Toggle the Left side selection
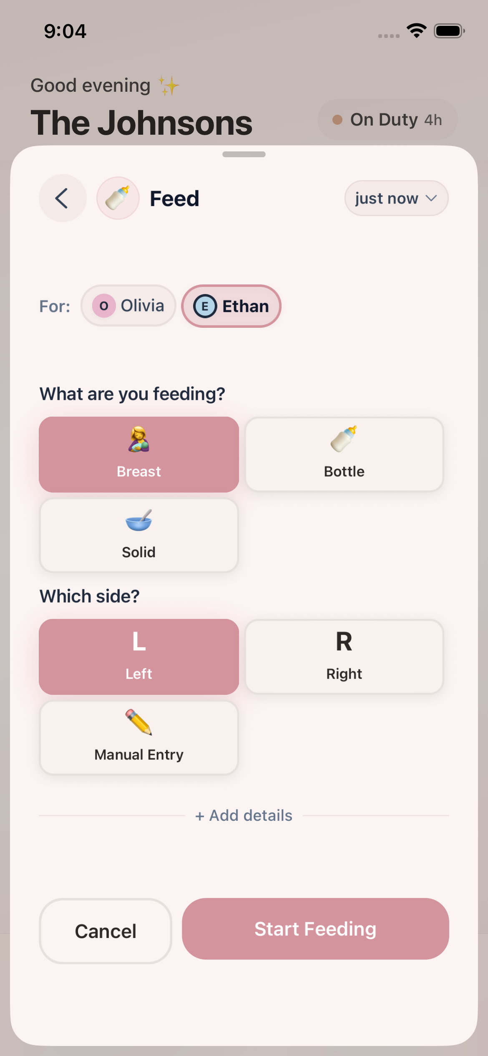 (x=139, y=656)
